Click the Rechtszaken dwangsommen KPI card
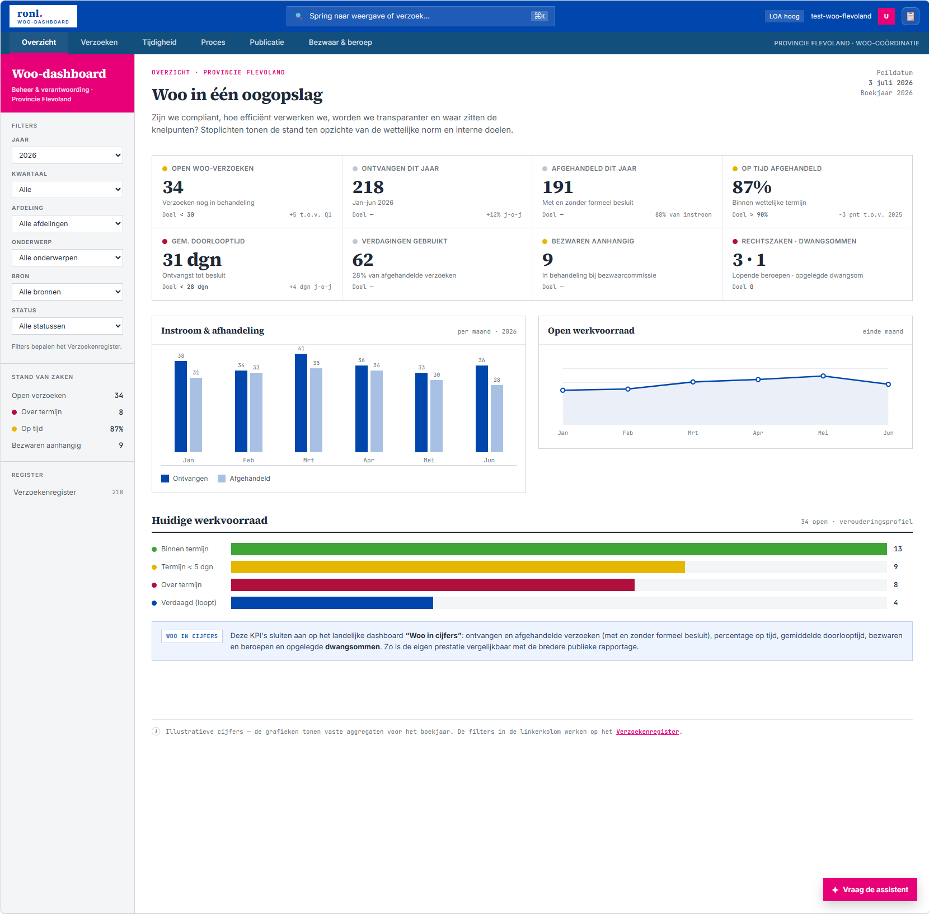Screen dimensions: 929x914 [817, 264]
